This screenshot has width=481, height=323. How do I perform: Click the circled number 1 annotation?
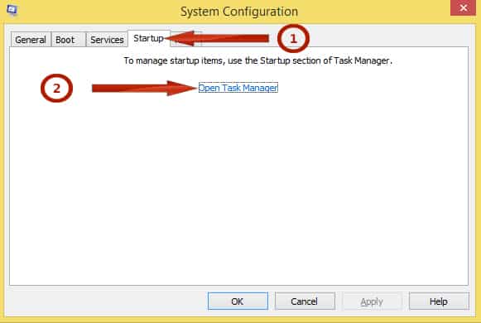pos(293,39)
